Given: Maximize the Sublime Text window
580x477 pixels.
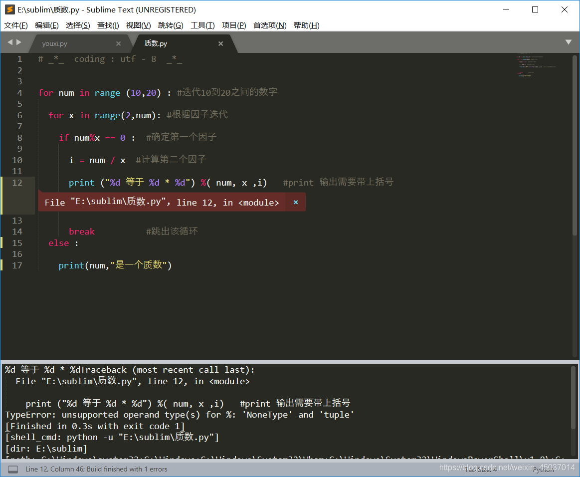Looking at the screenshot, I should 535,9.
